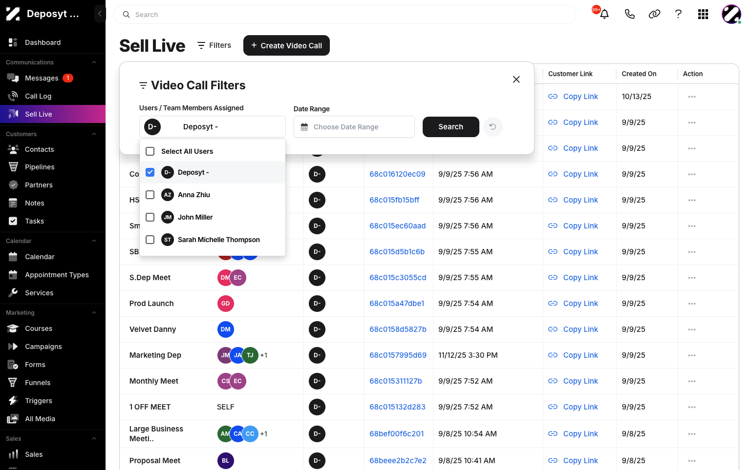753x470 pixels.
Task: Click the Deposyt logo in sidebar
Action: pos(13,14)
